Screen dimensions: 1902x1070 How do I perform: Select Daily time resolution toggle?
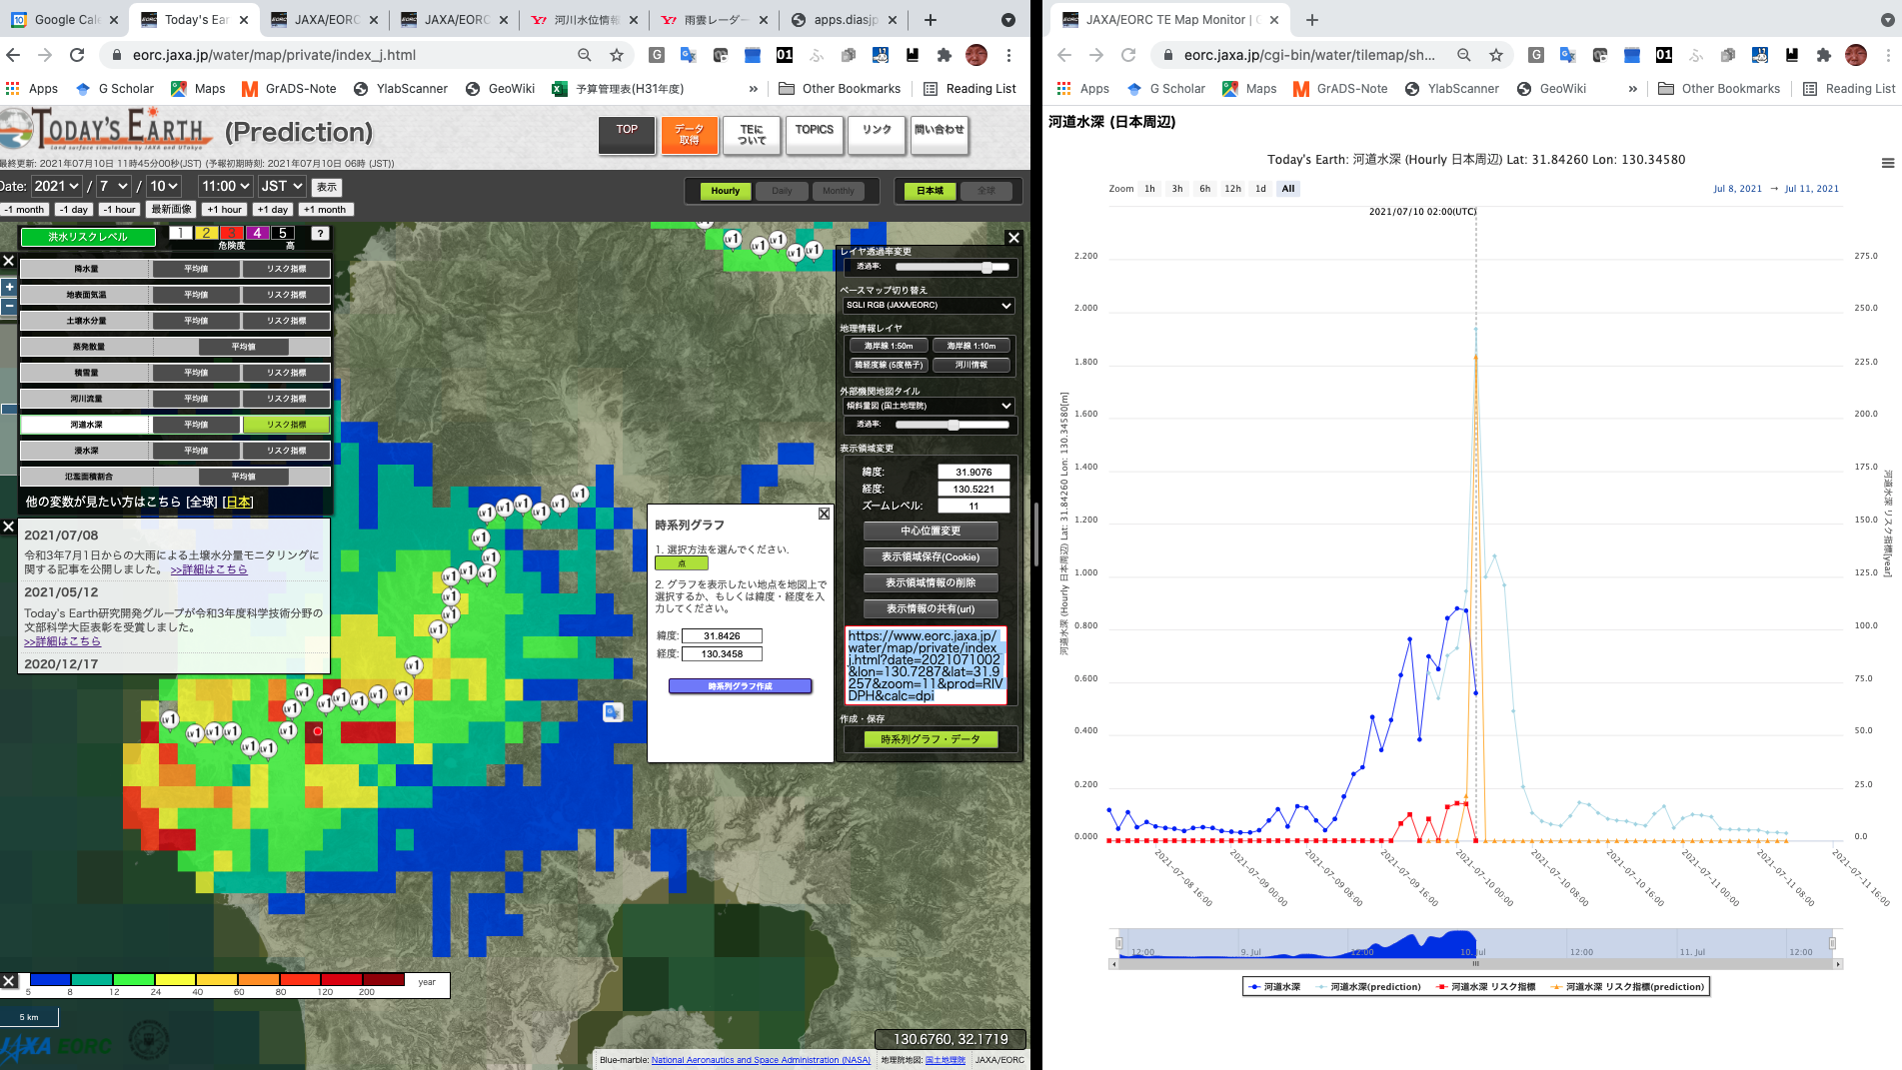[x=782, y=191]
